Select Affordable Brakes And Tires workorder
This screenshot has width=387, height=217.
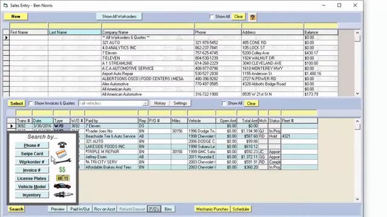click(x=198, y=168)
